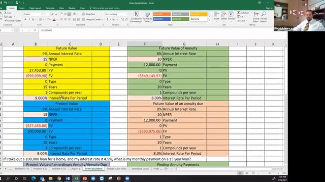Select cell showing ($549,143.57)
Image resolution: width=325 pixels, height=182 pixels.
(x=145, y=76)
